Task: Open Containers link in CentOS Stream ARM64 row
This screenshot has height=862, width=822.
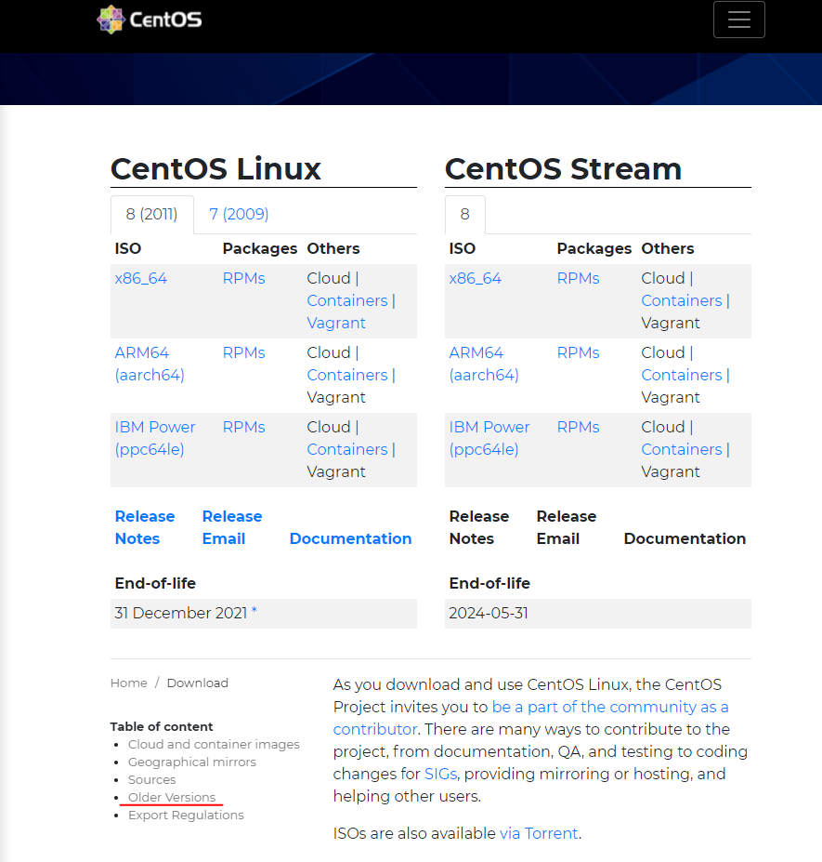Action: pyautogui.click(x=682, y=375)
